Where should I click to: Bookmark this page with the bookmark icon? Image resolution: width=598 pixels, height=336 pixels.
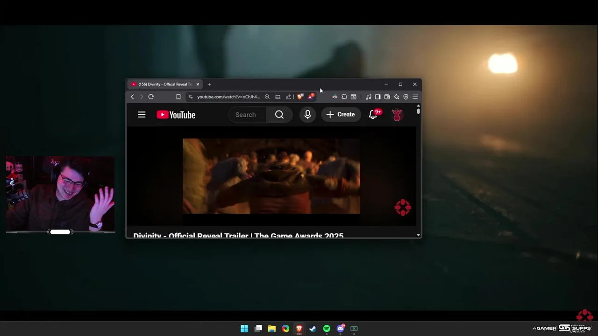click(x=178, y=97)
